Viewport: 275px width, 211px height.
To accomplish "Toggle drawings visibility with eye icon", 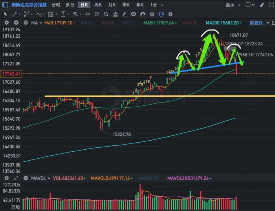I will pyautogui.click(x=134, y=14).
